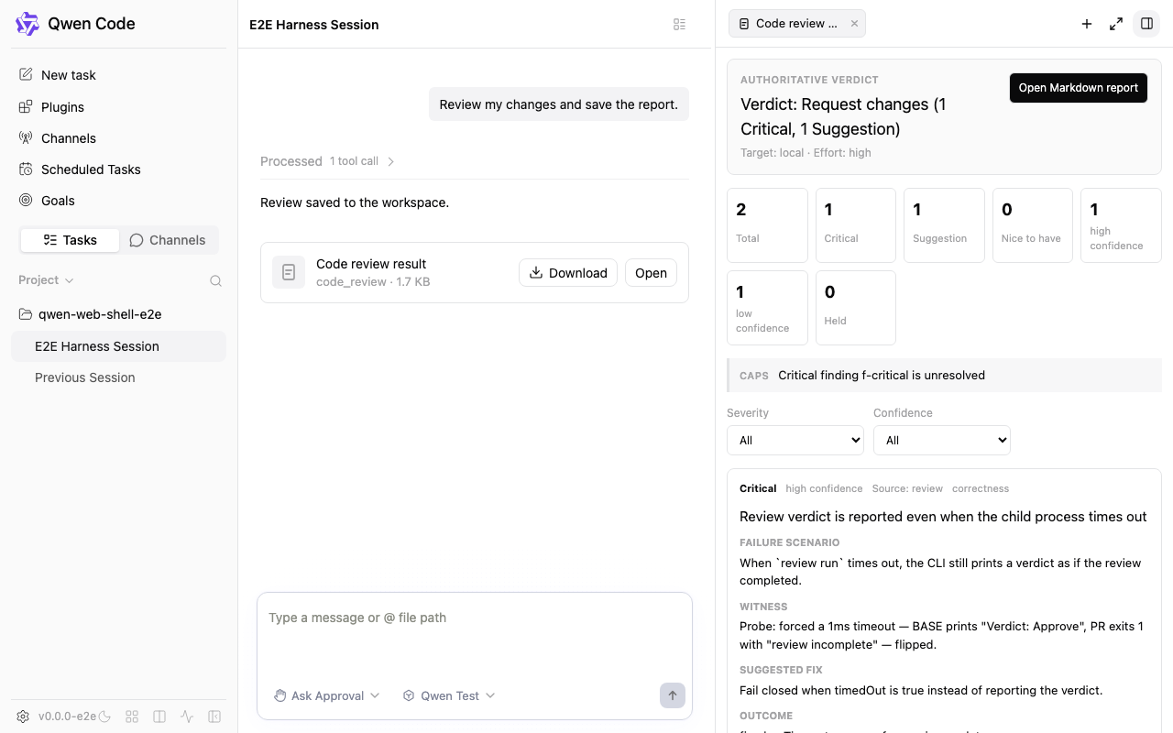The height and width of the screenshot is (733, 1173).
Task: Click the low confidence count card
Action: (767, 308)
